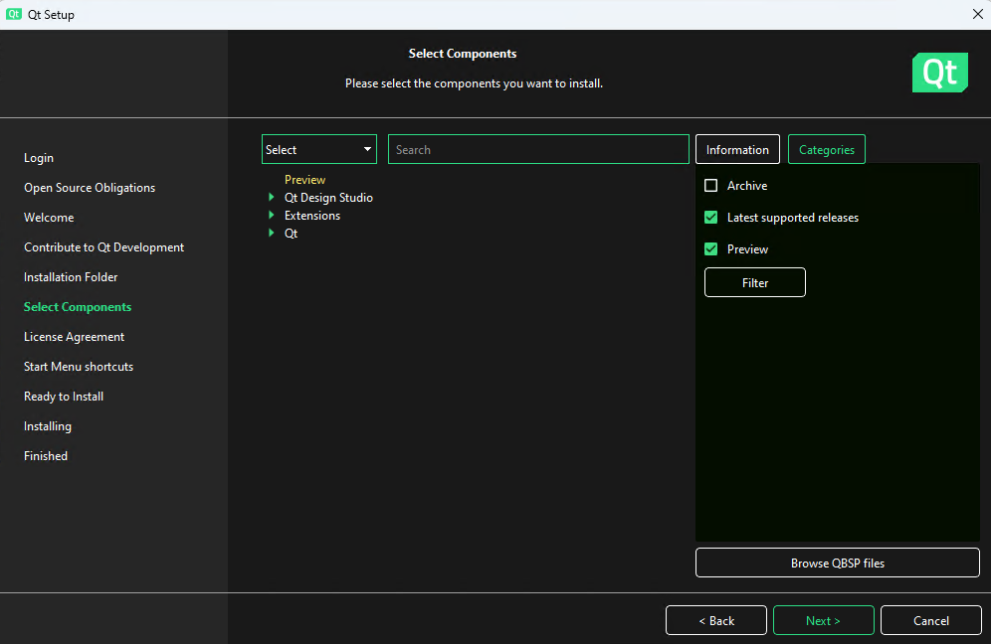Click the Qt Setup title bar icon
This screenshot has width=991, height=644.
(x=13, y=14)
